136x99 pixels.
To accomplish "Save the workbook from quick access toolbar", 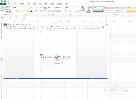I will [5, 1].
